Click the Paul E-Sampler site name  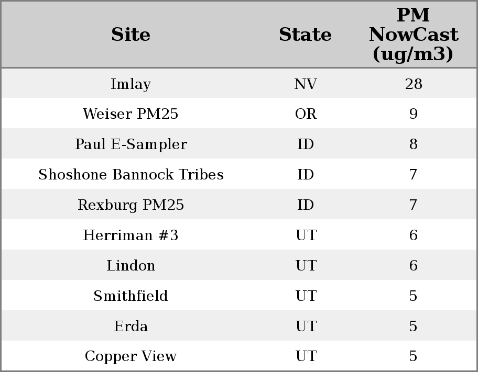click(131, 144)
